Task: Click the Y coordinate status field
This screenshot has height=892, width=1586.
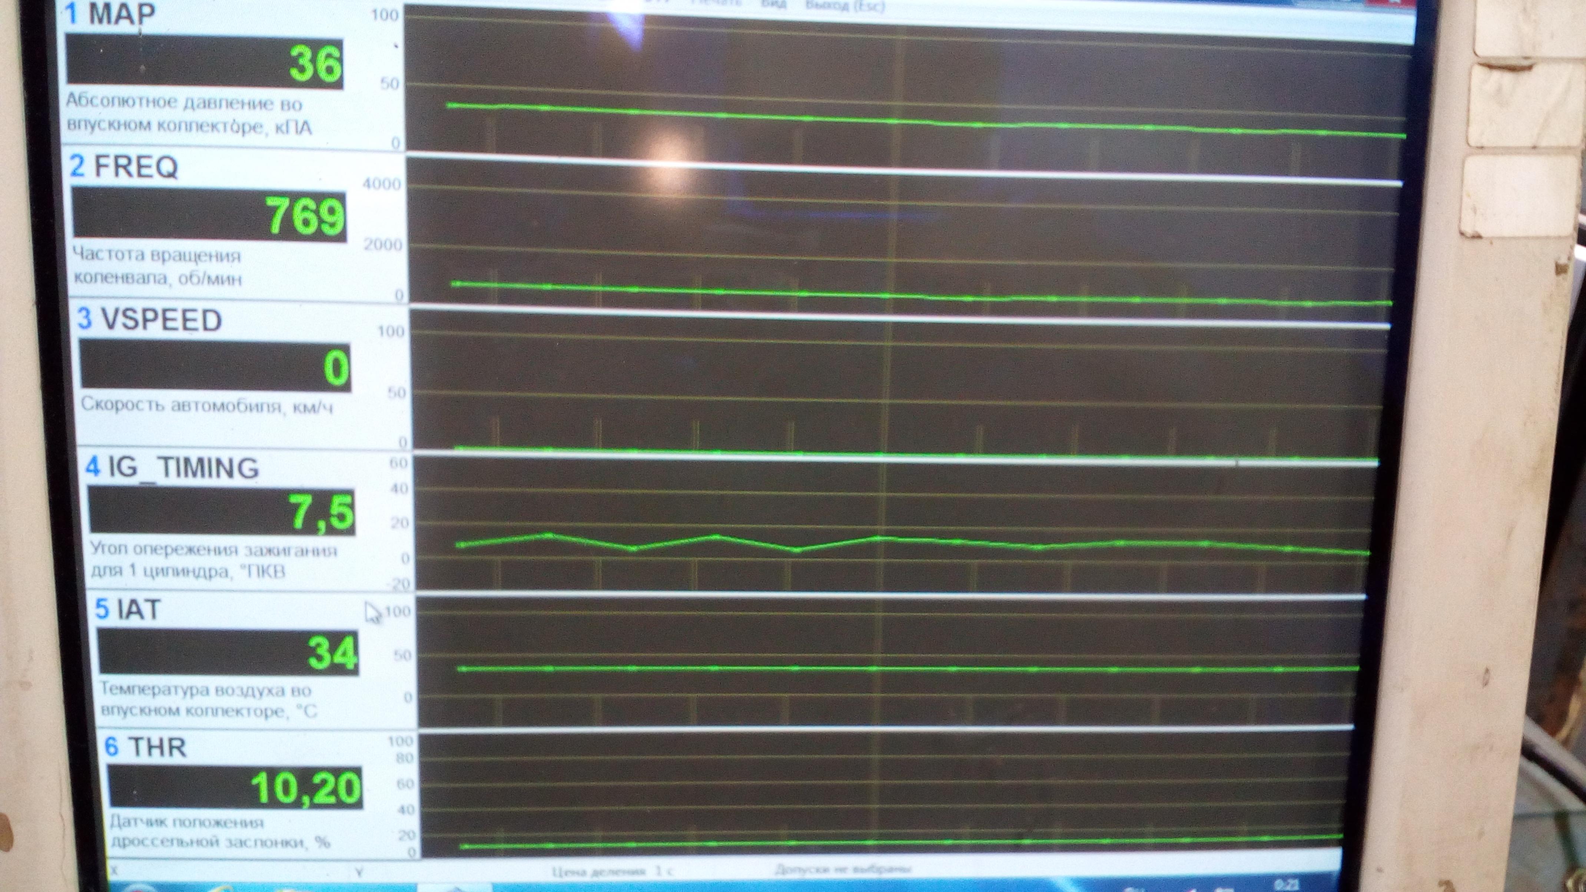Action: tap(359, 872)
